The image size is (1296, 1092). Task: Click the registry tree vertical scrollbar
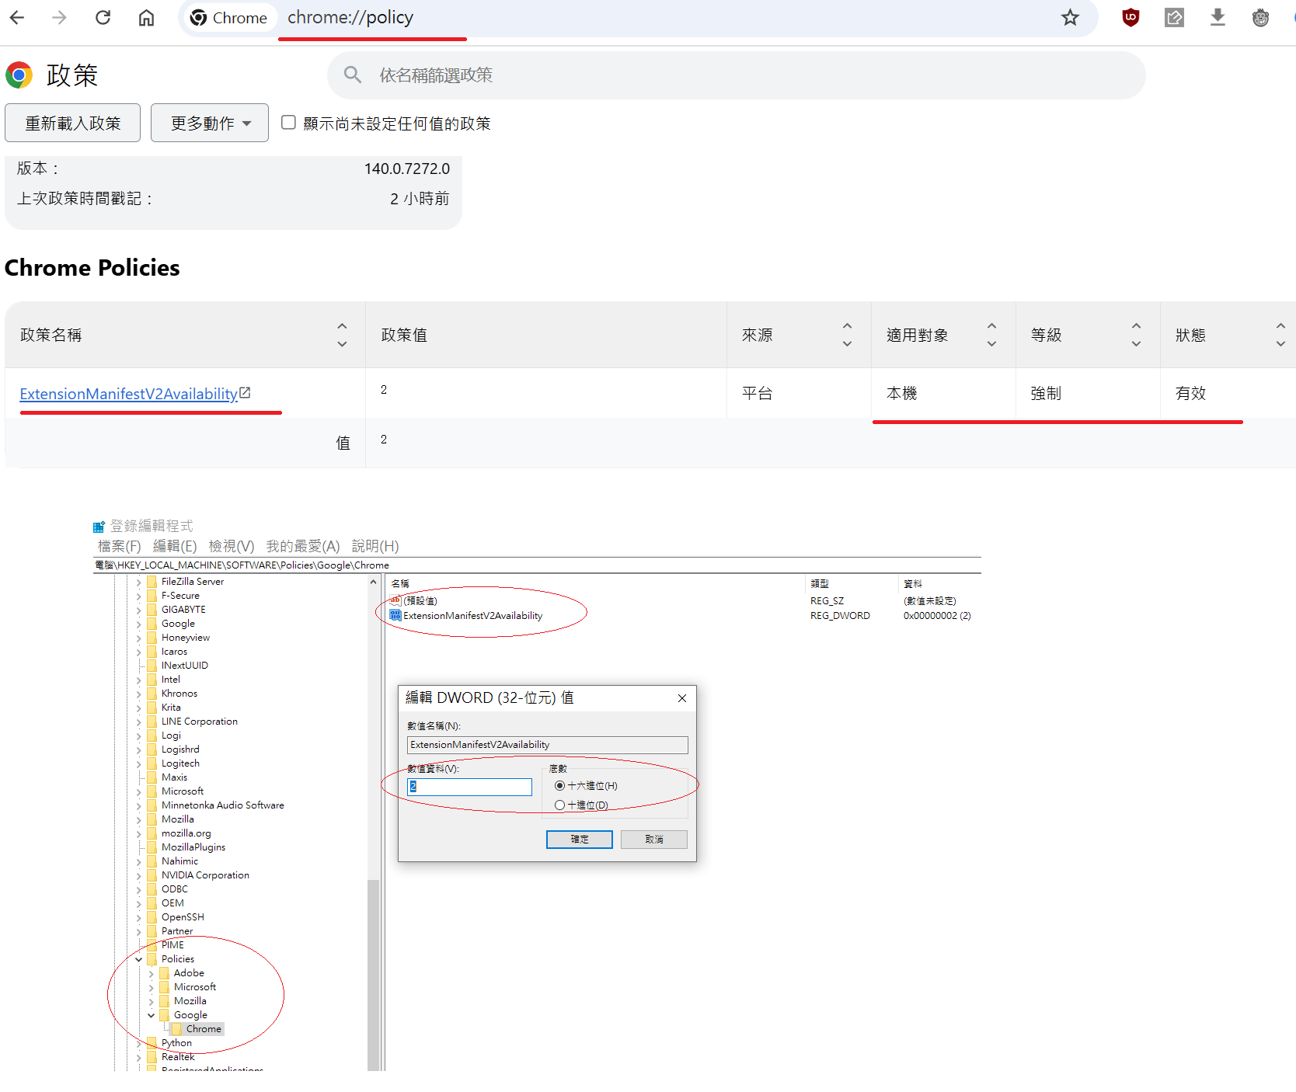point(374,975)
